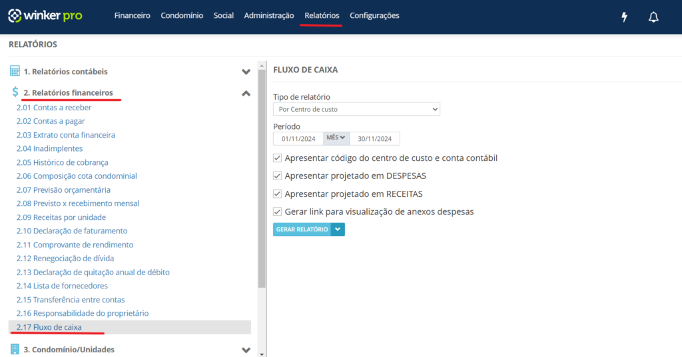Open report 2.15 Transferência entre contas

pyautogui.click(x=71, y=300)
